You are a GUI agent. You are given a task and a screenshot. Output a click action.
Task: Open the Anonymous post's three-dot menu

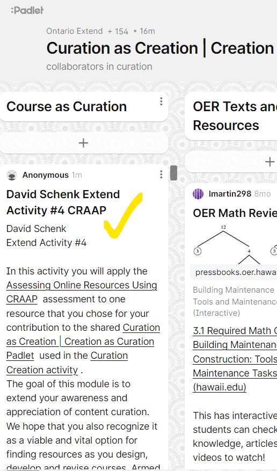[161, 175]
